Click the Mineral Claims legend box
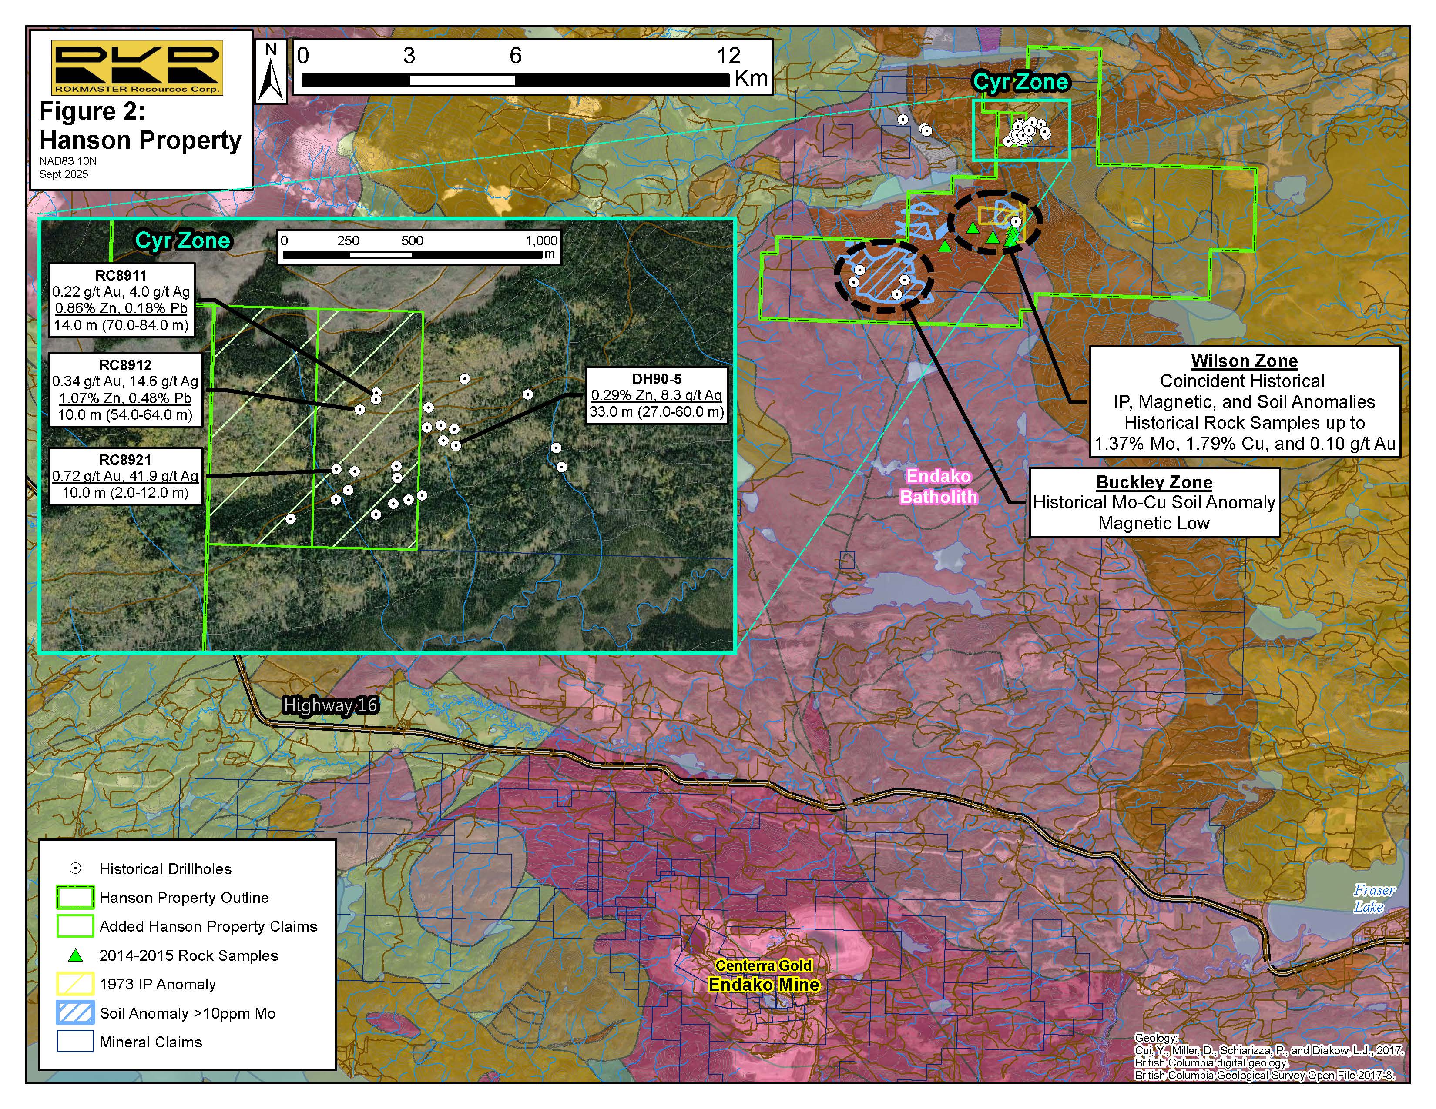Screen dimensions: 1436x1109 [x=76, y=1041]
